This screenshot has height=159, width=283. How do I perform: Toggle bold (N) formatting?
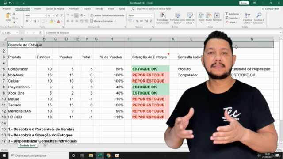[x=27, y=21]
